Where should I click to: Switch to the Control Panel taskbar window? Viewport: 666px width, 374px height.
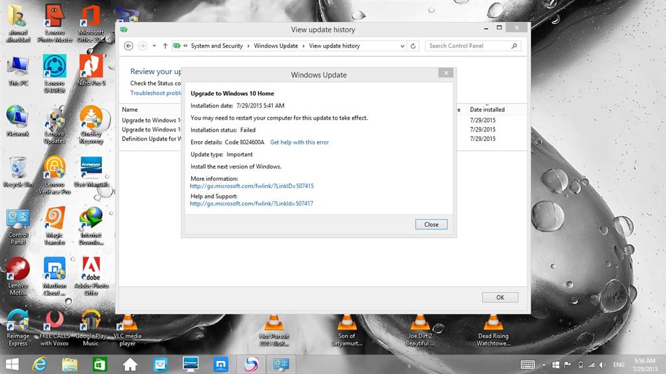281,364
